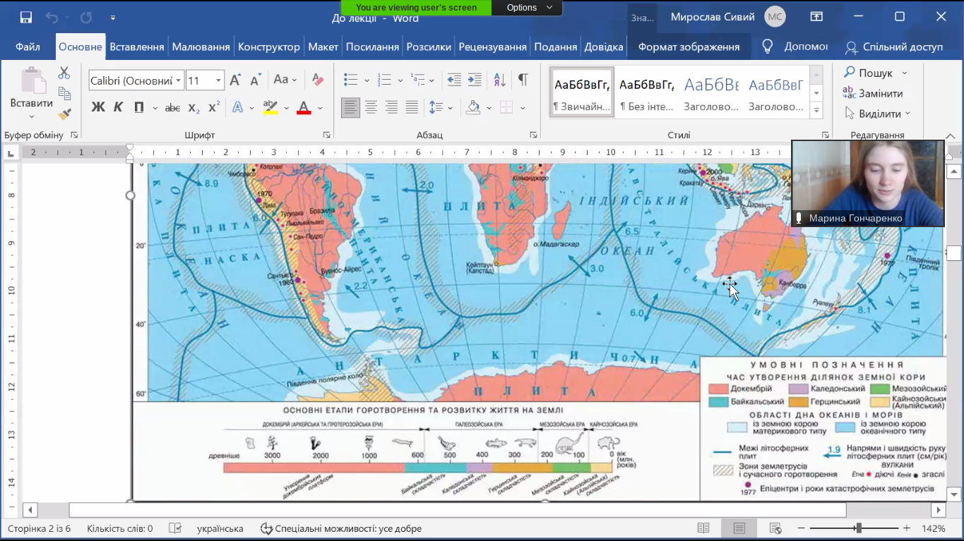Open the Zoom Options menu

click(530, 8)
